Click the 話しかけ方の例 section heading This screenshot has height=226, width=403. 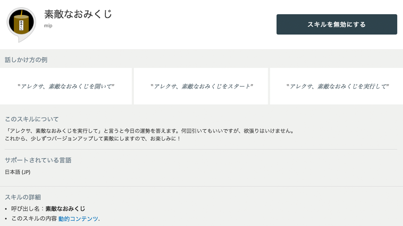pyautogui.click(x=26, y=60)
